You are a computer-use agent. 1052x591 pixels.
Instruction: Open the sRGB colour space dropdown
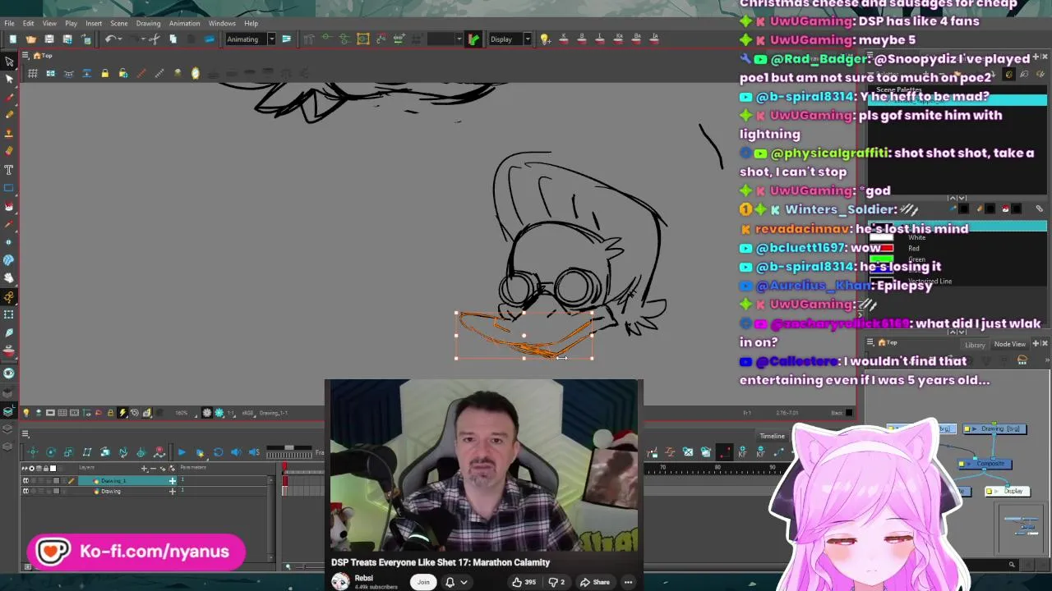249,413
